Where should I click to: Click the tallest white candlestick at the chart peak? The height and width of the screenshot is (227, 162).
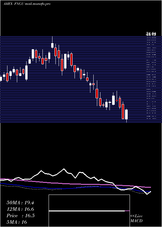52,42
